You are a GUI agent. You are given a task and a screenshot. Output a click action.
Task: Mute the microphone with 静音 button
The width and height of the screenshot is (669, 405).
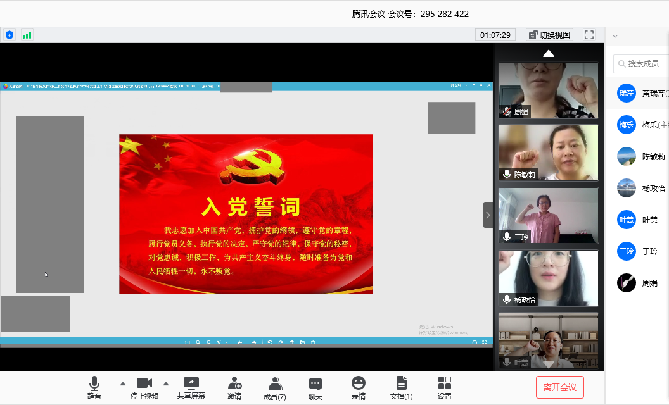click(x=94, y=388)
